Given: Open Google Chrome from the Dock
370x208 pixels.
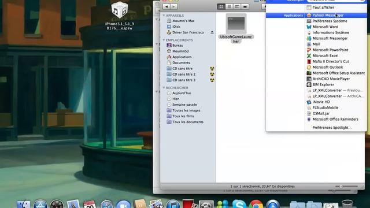Looking at the screenshot, I should pyautogui.click(x=256, y=204).
